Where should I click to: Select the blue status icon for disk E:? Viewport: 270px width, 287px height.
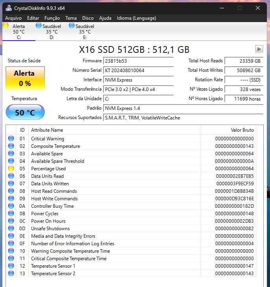point(72,26)
